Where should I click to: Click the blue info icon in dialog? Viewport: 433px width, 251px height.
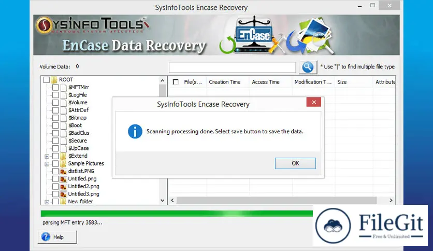135,132
